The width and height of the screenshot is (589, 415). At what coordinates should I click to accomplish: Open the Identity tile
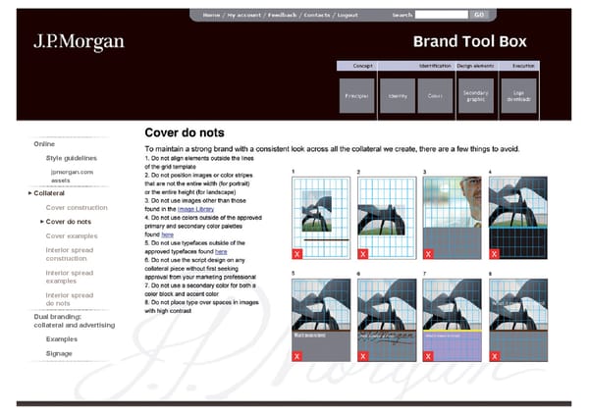point(398,96)
